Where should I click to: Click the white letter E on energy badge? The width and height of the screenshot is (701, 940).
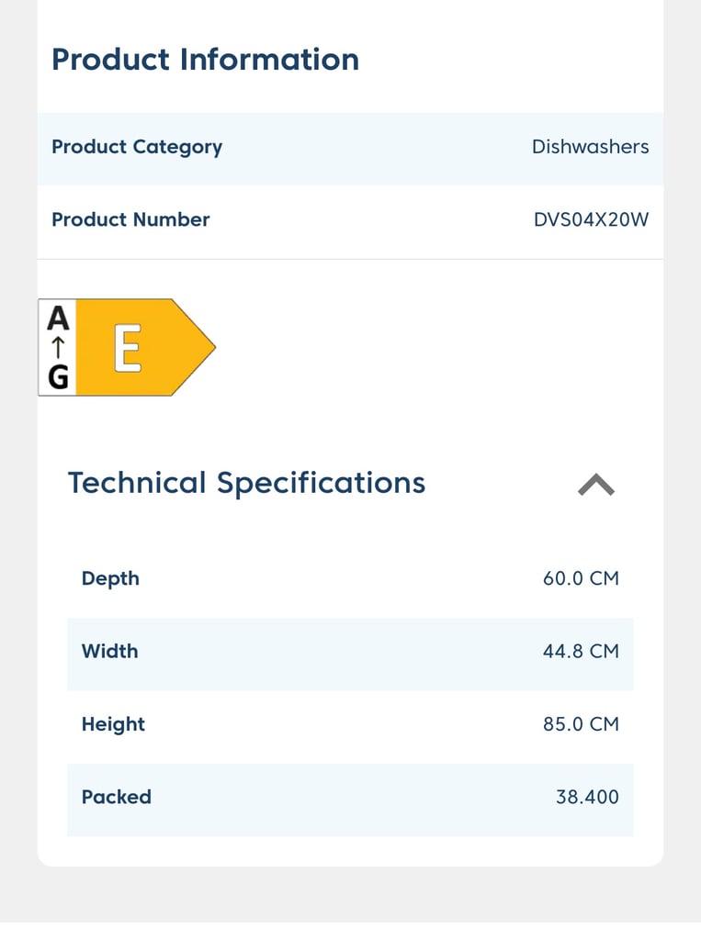128,348
